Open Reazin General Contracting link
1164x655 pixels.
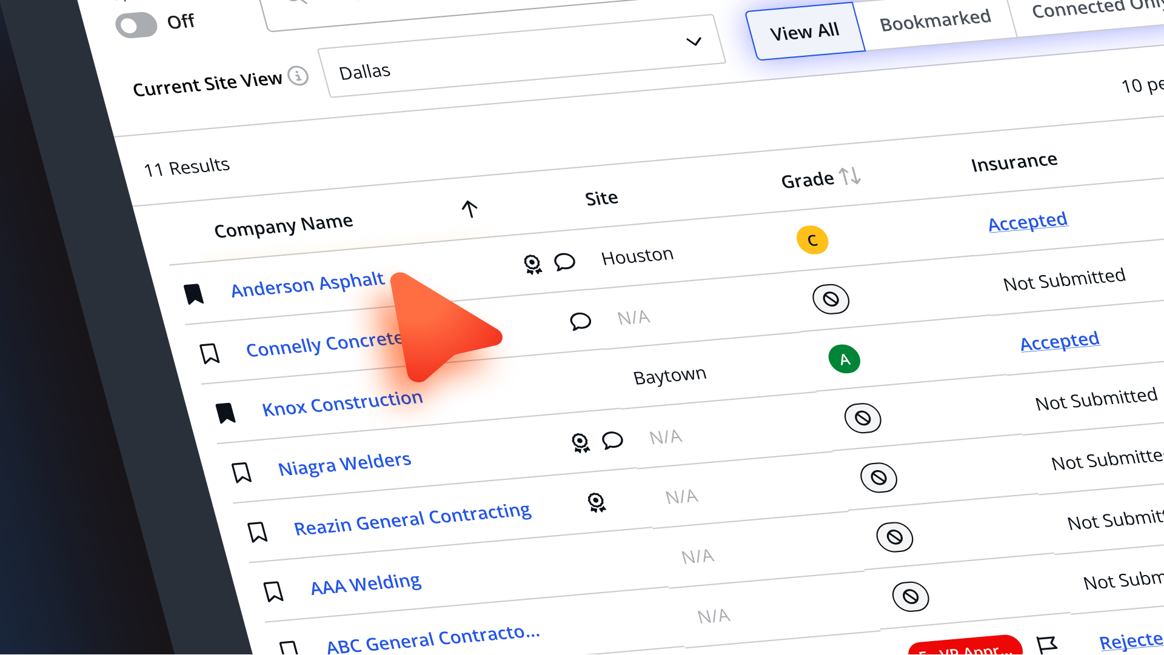(x=412, y=519)
